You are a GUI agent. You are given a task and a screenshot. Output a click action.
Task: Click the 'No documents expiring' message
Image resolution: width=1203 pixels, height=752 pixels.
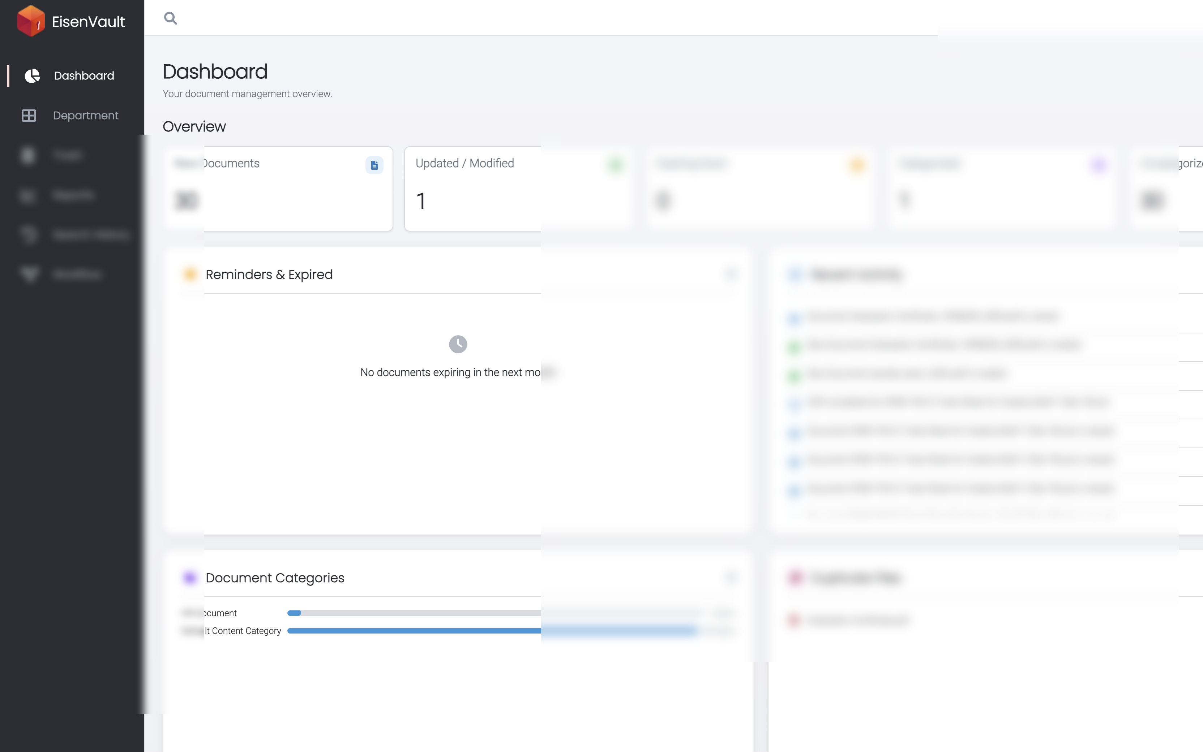click(457, 372)
